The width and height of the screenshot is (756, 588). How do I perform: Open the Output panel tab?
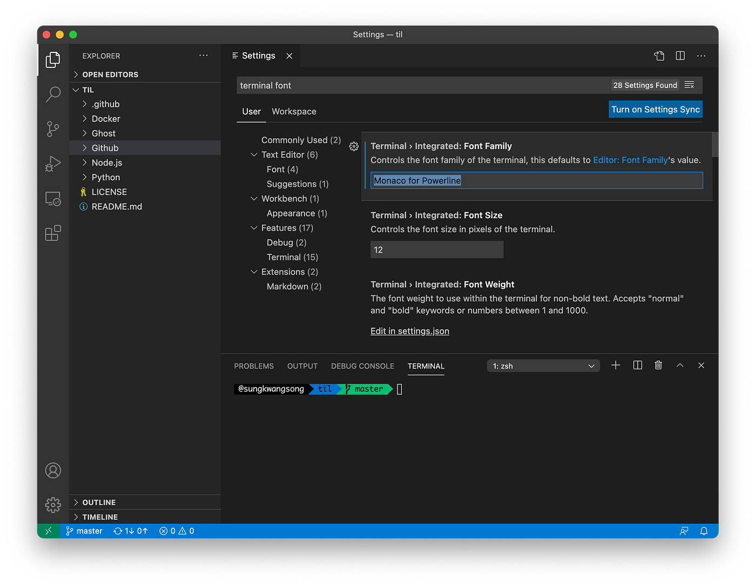[x=302, y=366]
